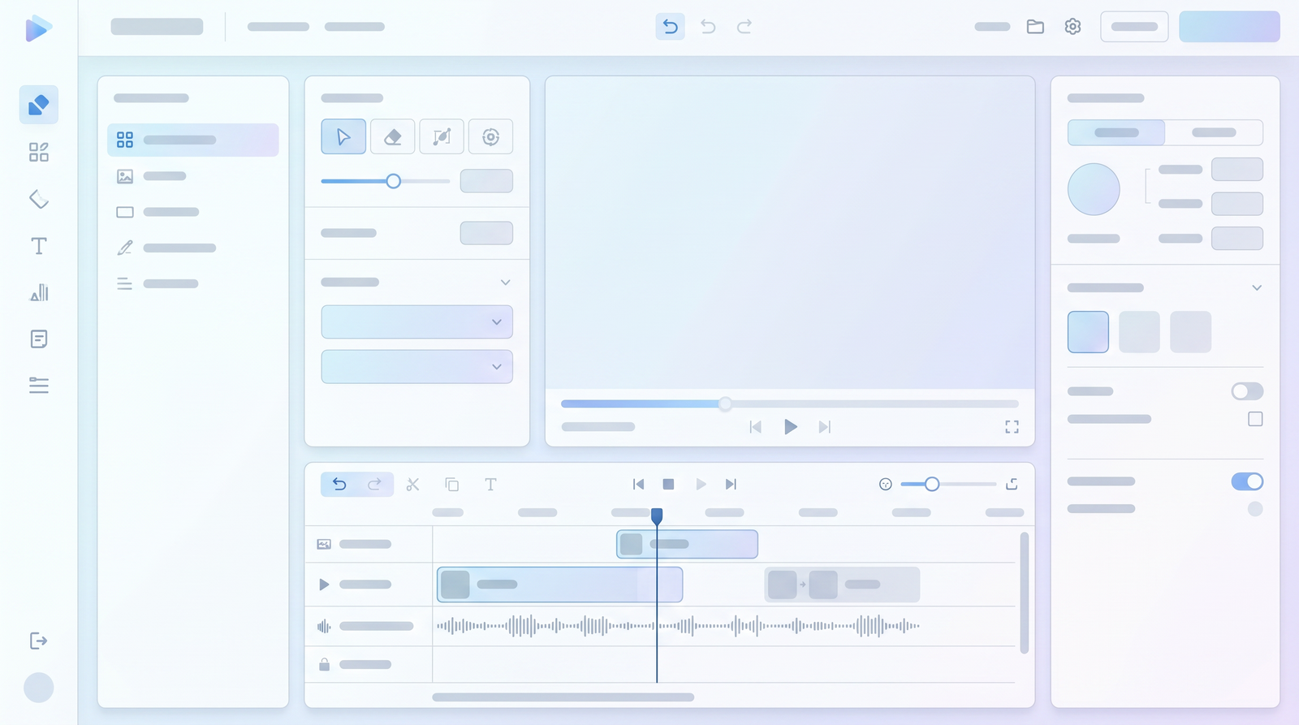Toggle the lock icon on timeline track
The width and height of the screenshot is (1299, 725).
pos(324,664)
